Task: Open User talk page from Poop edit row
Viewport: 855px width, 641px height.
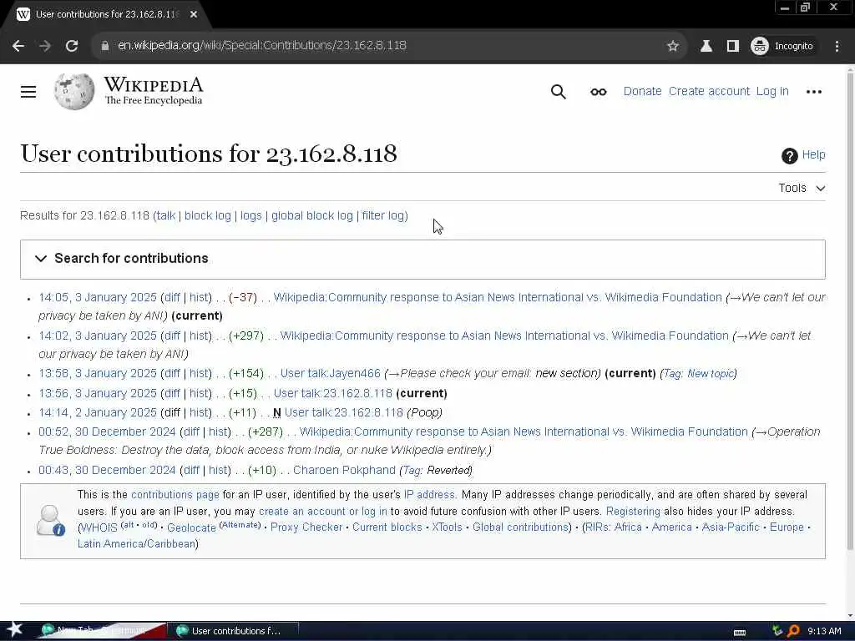Action: [x=343, y=412]
